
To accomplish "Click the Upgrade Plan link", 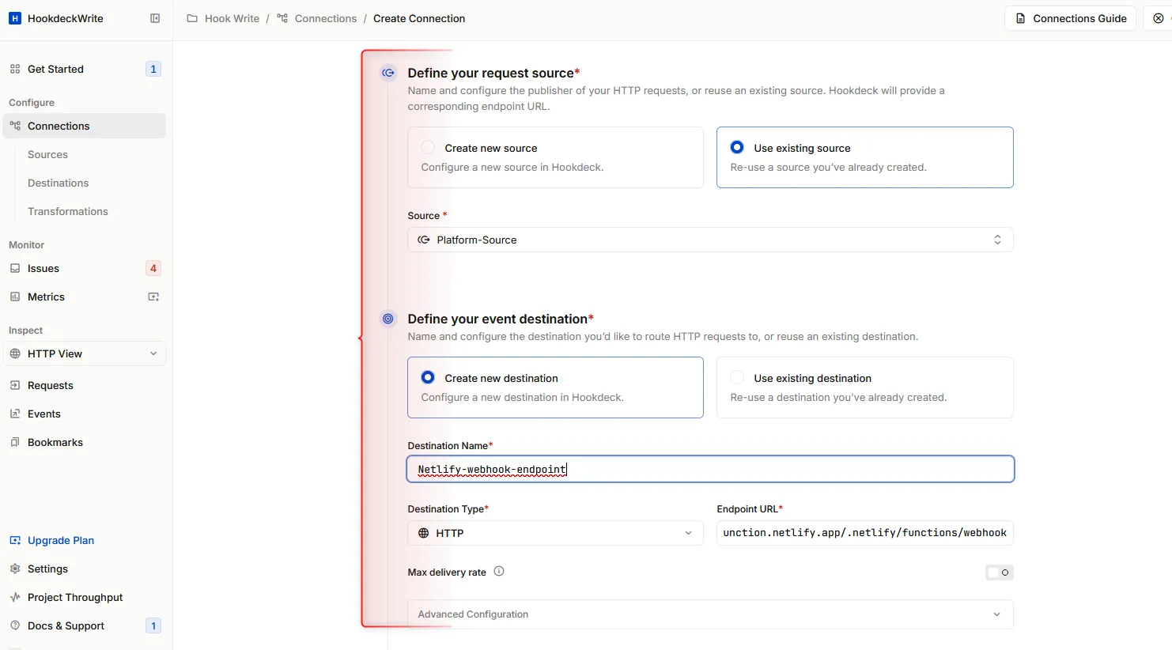I will pos(61,540).
